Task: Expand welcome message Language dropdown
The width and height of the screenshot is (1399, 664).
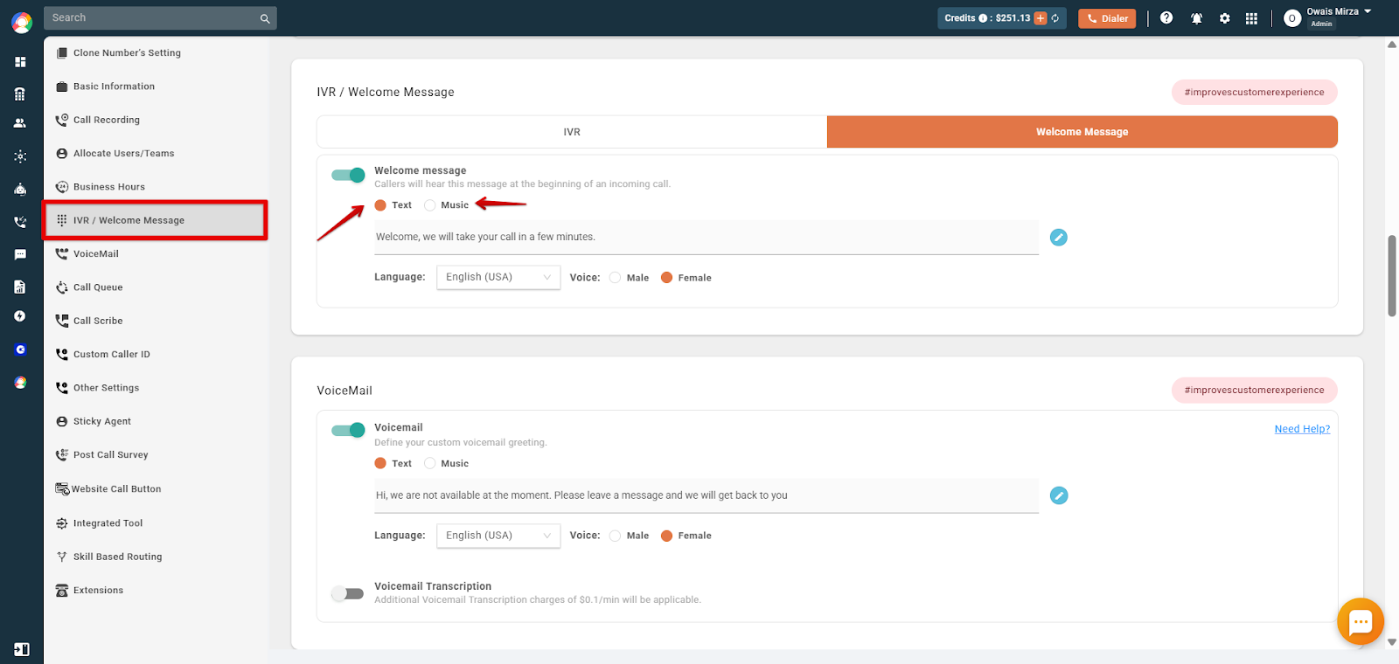Action: [498, 277]
